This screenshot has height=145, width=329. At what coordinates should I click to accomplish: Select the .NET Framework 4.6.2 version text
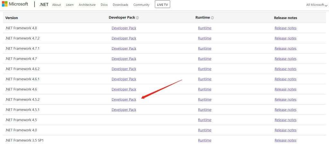click(22, 69)
